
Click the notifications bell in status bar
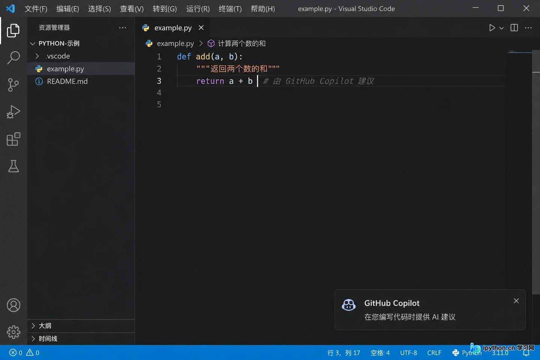tap(526, 353)
